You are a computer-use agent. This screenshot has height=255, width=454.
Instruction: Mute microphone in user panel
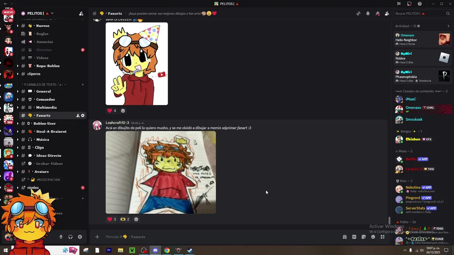tap(61, 237)
